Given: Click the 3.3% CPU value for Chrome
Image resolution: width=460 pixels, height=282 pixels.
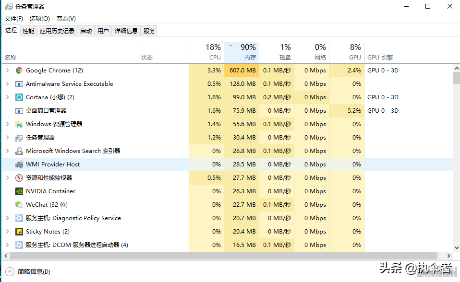Looking at the screenshot, I should 214,70.
